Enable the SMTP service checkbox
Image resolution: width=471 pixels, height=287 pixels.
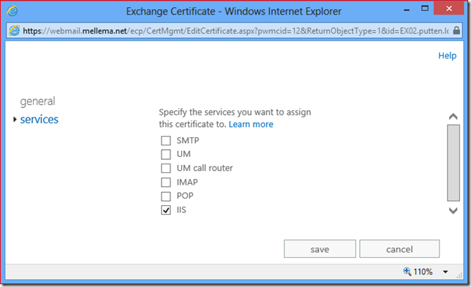pyautogui.click(x=166, y=140)
